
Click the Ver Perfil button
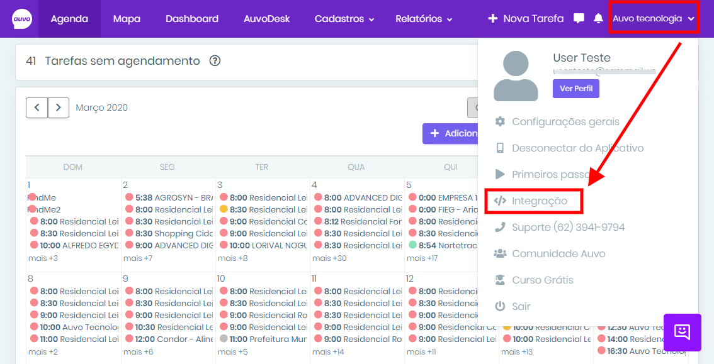(x=575, y=89)
